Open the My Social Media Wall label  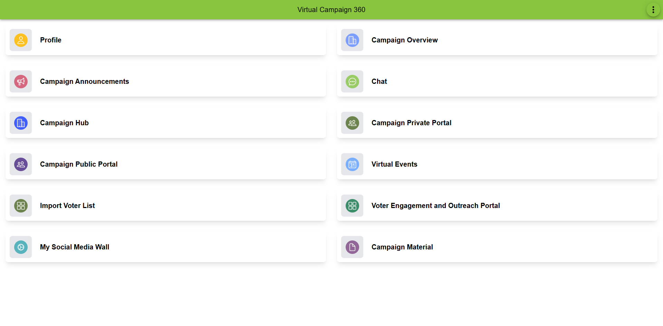coord(75,247)
